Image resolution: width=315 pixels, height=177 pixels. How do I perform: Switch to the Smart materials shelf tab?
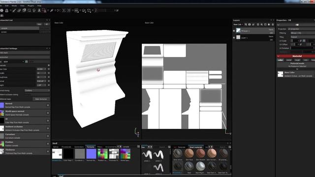196,147
